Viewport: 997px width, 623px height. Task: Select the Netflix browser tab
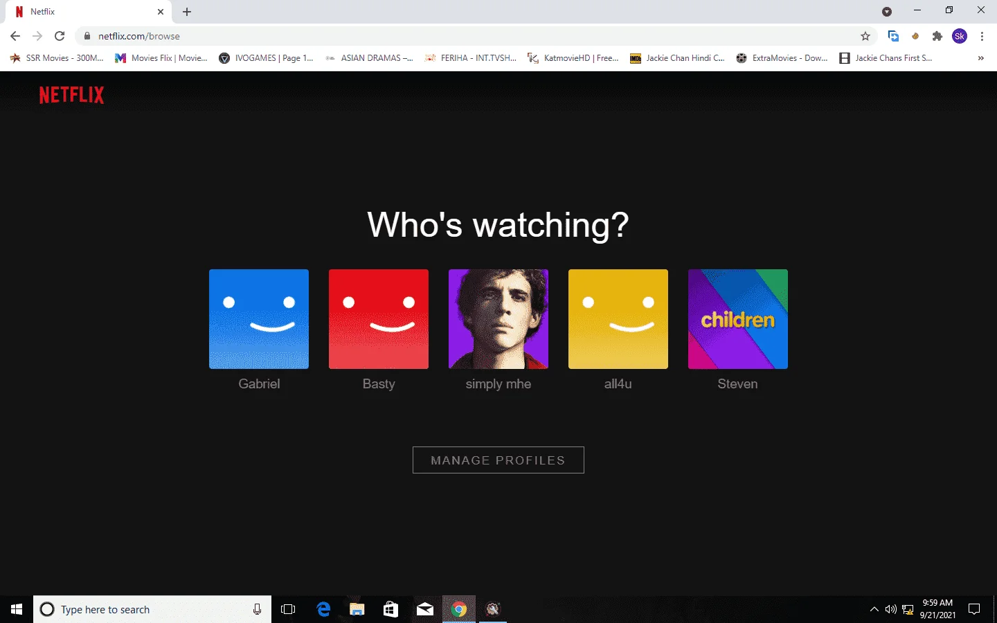[x=88, y=12]
